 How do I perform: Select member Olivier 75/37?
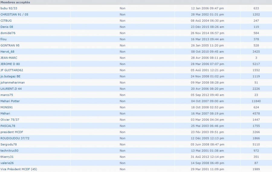point(10,120)
